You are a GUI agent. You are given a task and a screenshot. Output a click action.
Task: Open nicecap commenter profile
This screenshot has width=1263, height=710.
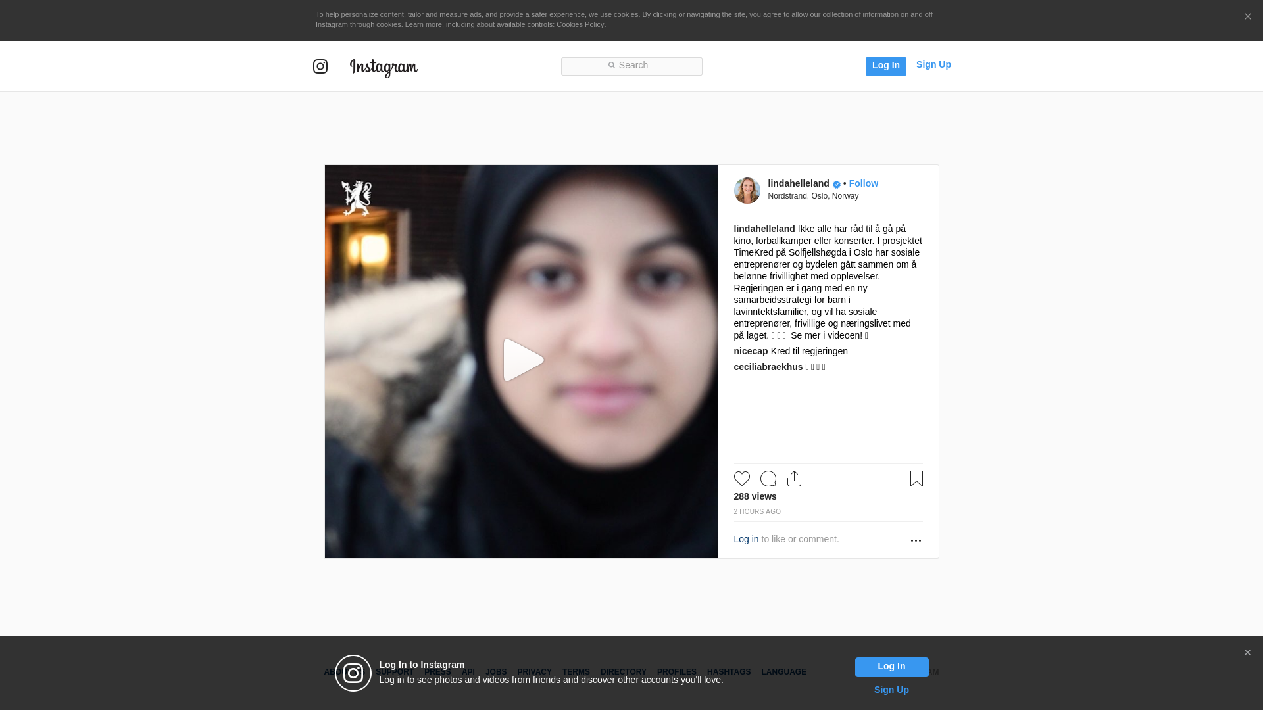tap(751, 351)
